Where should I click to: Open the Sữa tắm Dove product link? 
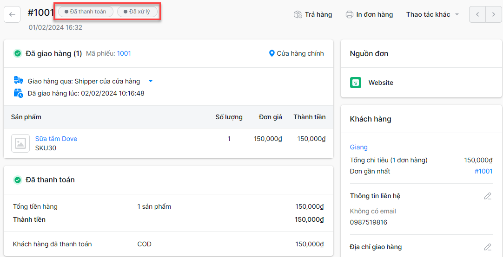point(56,139)
